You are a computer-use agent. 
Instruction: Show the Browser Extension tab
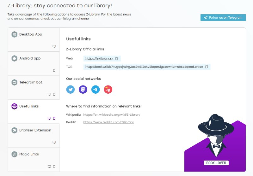pos(35,130)
